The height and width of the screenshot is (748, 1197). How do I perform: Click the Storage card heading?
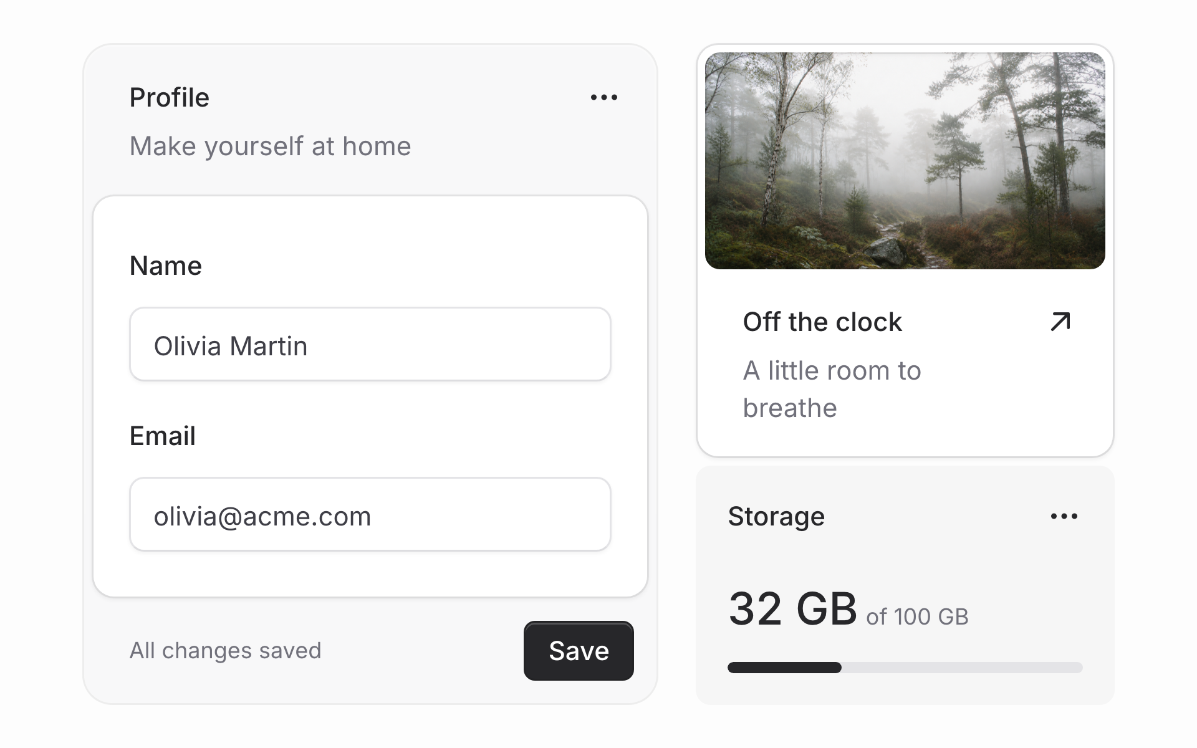coord(777,517)
